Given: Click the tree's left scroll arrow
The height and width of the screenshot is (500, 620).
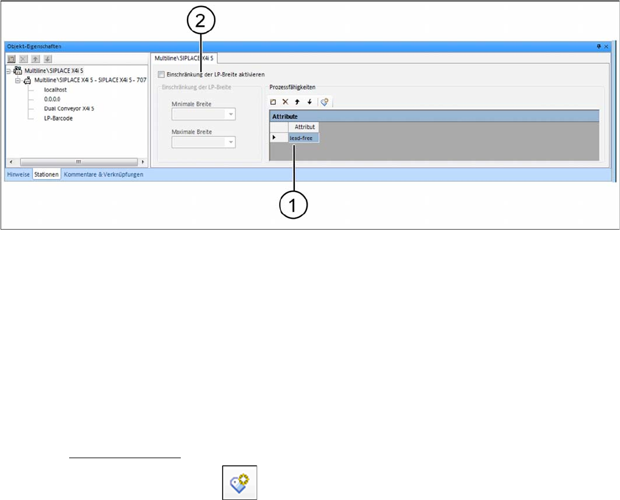Looking at the screenshot, I should pyautogui.click(x=11, y=162).
